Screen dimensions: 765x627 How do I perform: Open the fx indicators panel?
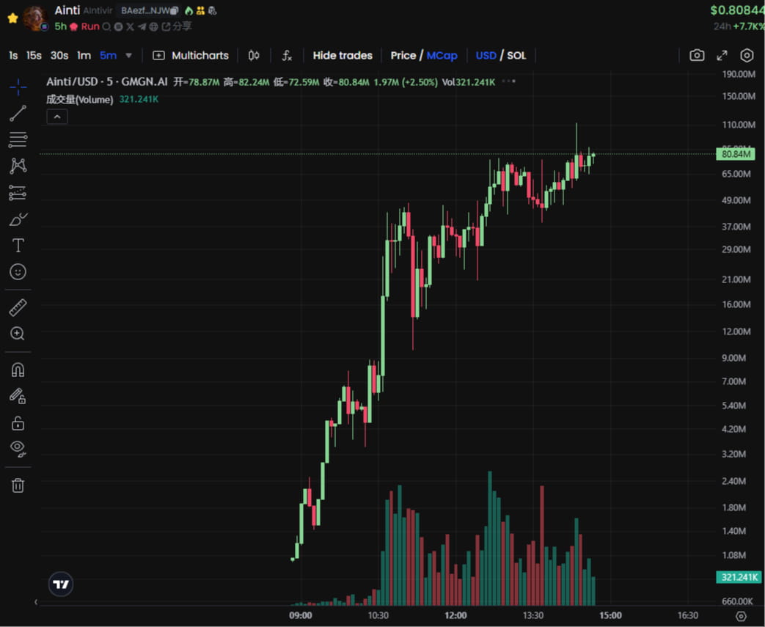coord(286,55)
